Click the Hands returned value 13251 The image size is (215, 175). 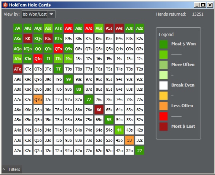pyautogui.click(x=197, y=14)
